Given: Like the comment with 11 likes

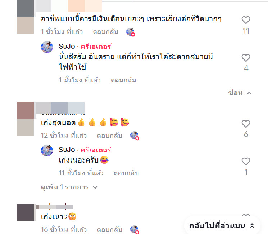Looking at the screenshot, I should 246,20.
